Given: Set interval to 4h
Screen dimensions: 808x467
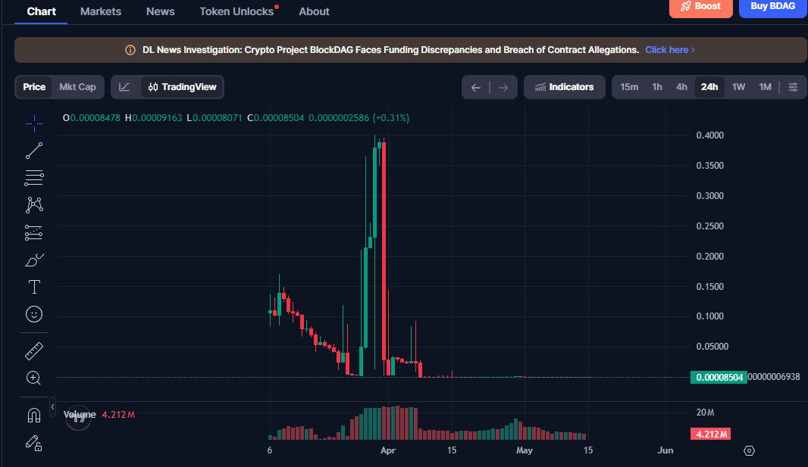Looking at the screenshot, I should (x=681, y=87).
